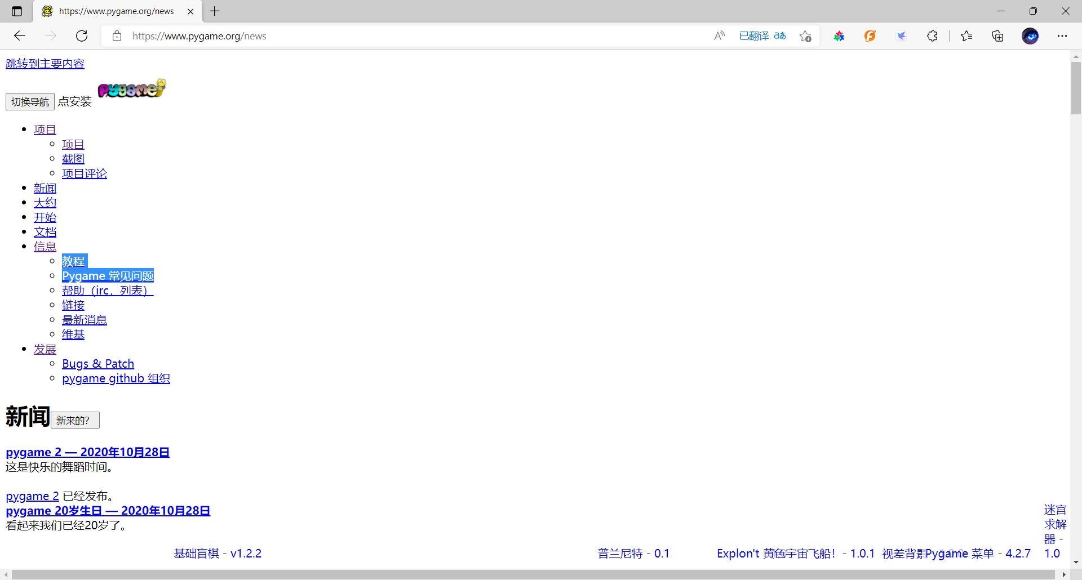Open a new tab with plus icon
1082x580 pixels.
point(215,11)
